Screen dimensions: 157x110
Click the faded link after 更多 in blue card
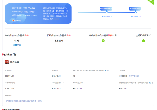click(56, 19)
